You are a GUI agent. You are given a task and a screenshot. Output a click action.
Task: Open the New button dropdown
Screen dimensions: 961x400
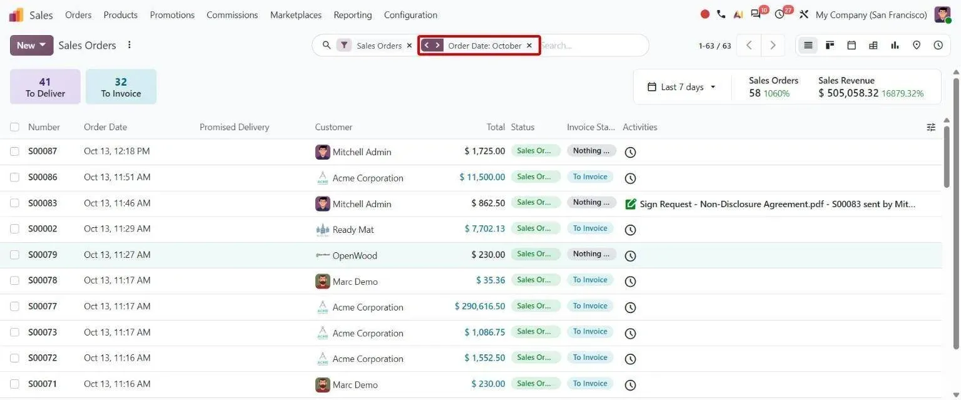point(32,45)
